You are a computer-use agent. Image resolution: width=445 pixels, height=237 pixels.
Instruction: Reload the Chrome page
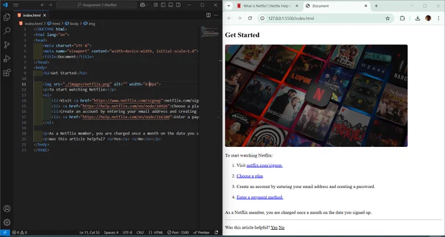click(x=250, y=18)
